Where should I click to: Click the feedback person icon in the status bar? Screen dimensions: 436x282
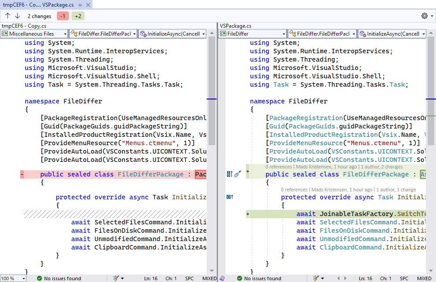(x=222, y=278)
